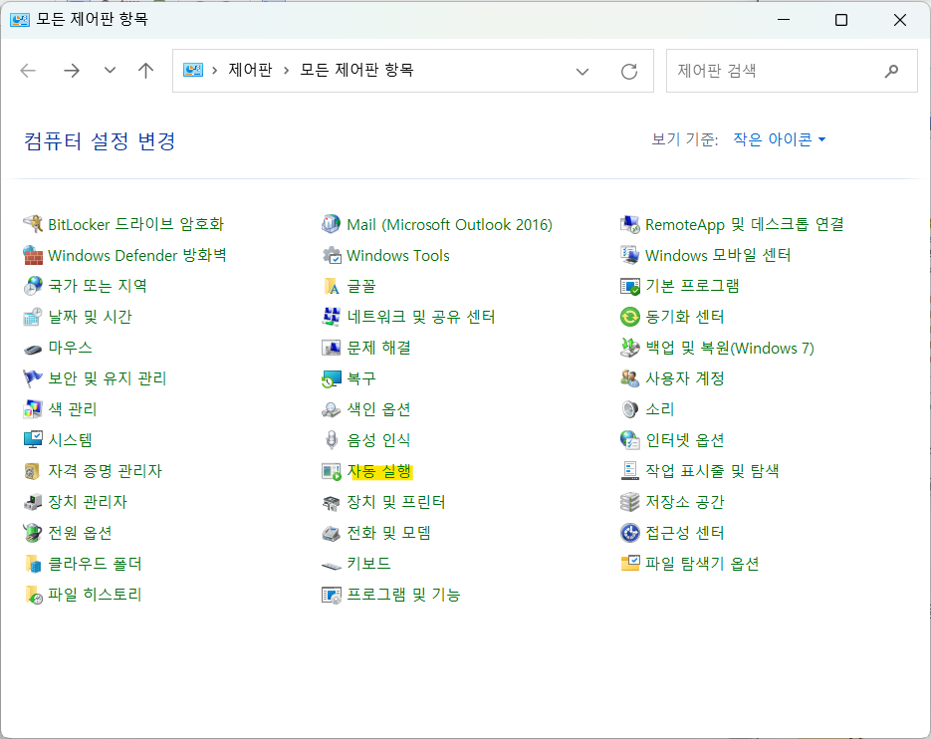Open the 전화 및 모뎀 link
This screenshot has height=739, width=931.
pyautogui.click(x=388, y=533)
